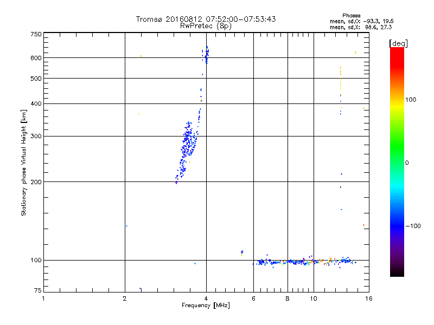Click the colorbar '0' tick label
This screenshot has height=325, width=434.
(407, 163)
